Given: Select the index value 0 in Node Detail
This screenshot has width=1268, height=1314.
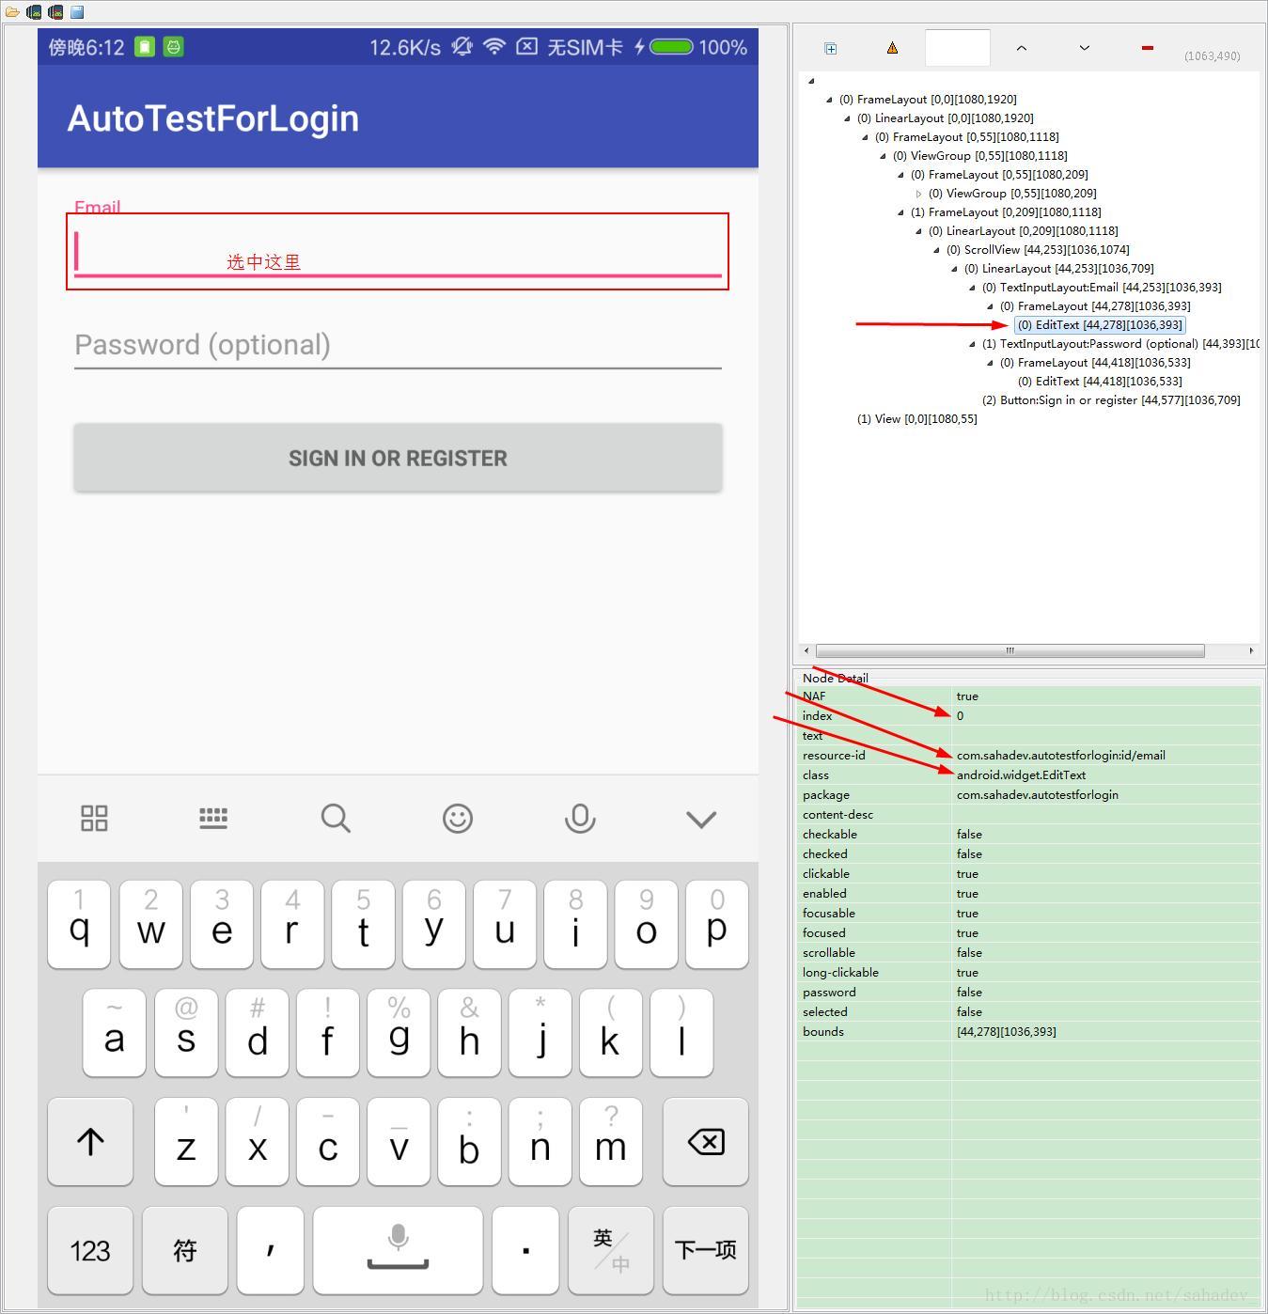Looking at the screenshot, I should pos(960,716).
